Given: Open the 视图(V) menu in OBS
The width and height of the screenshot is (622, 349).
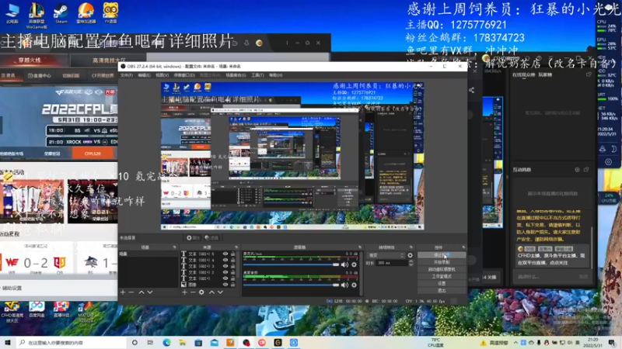Looking at the screenshot, I should click(x=162, y=75).
